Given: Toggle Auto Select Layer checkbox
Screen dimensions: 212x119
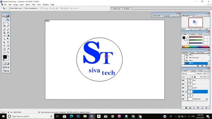Looking at the screenshot, I should coord(10,8).
